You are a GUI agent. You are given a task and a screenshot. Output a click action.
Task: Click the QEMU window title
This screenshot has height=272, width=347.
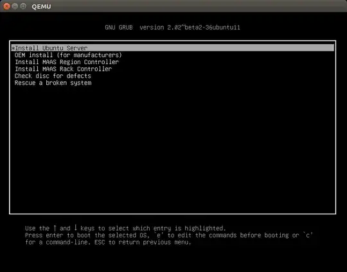[x=41, y=6]
